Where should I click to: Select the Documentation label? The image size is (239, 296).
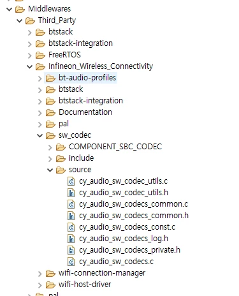(x=85, y=112)
